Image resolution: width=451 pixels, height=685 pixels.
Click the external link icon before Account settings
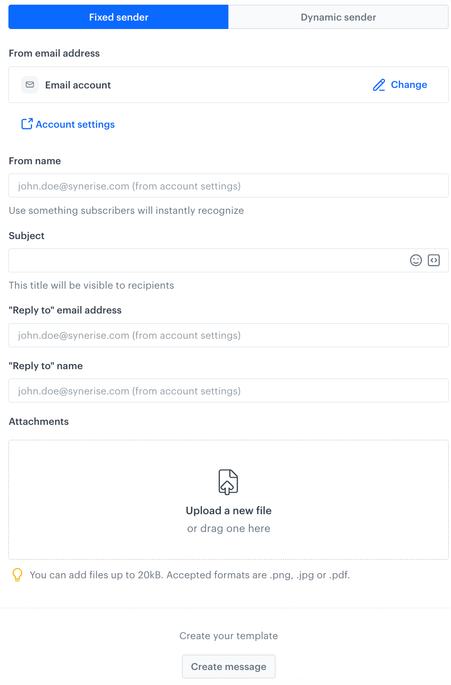point(28,124)
